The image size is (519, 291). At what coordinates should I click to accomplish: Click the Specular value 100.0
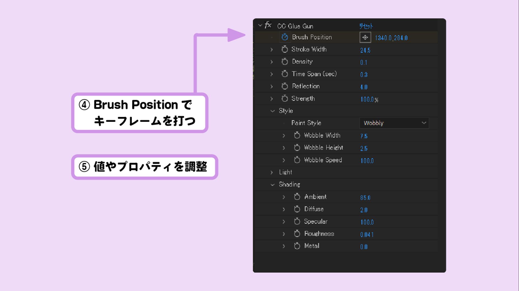[x=367, y=222]
